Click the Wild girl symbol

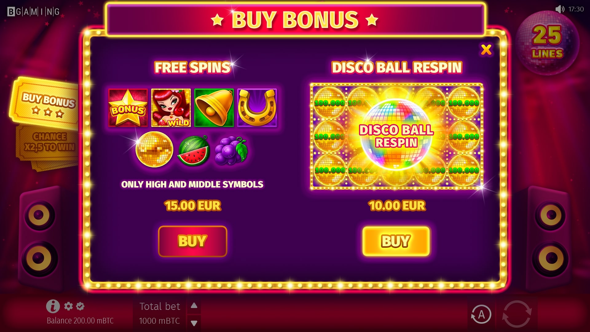[171, 108]
